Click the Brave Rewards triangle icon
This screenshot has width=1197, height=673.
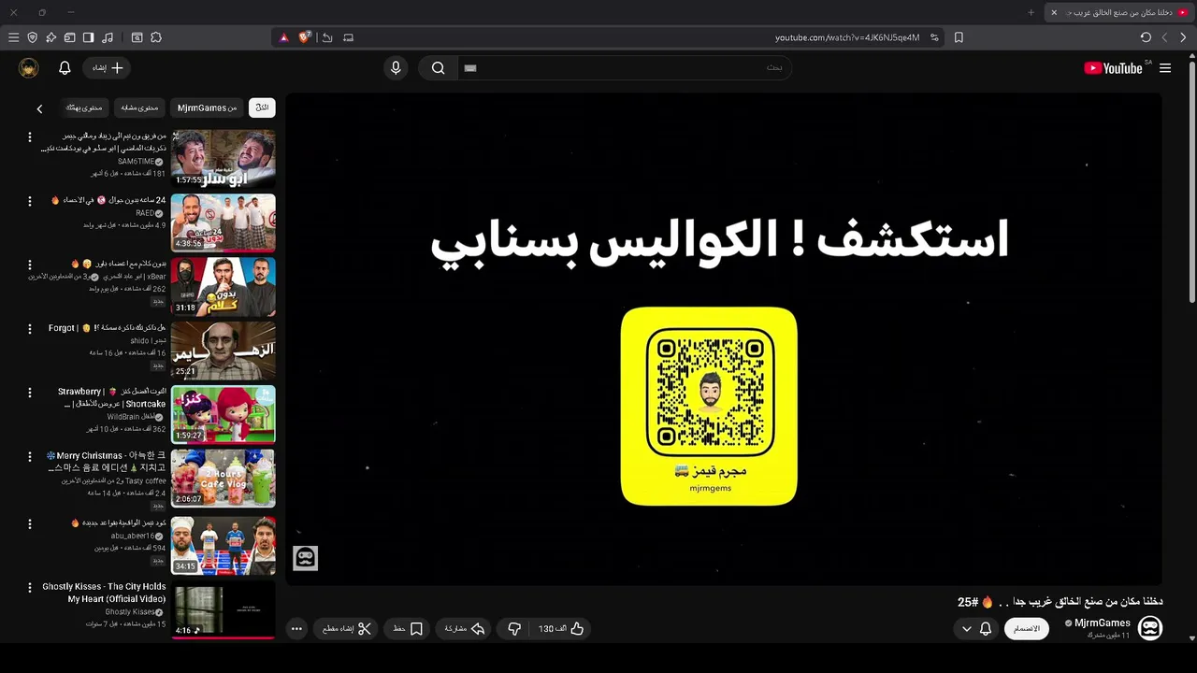[284, 37]
